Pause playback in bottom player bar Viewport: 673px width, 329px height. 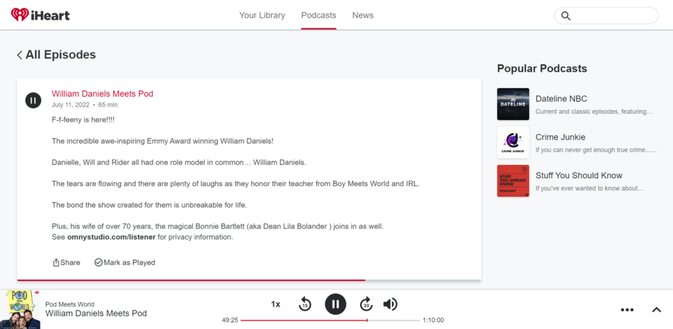point(336,304)
